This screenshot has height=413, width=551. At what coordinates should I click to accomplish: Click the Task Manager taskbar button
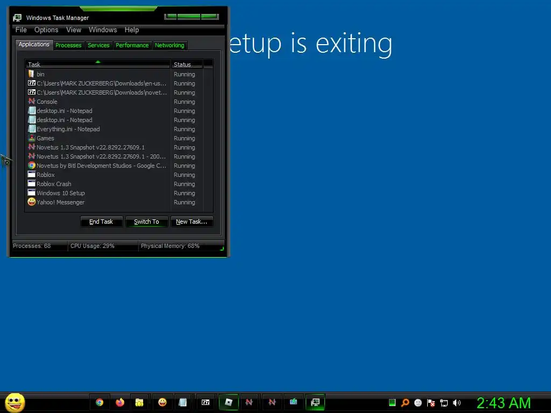coord(315,402)
